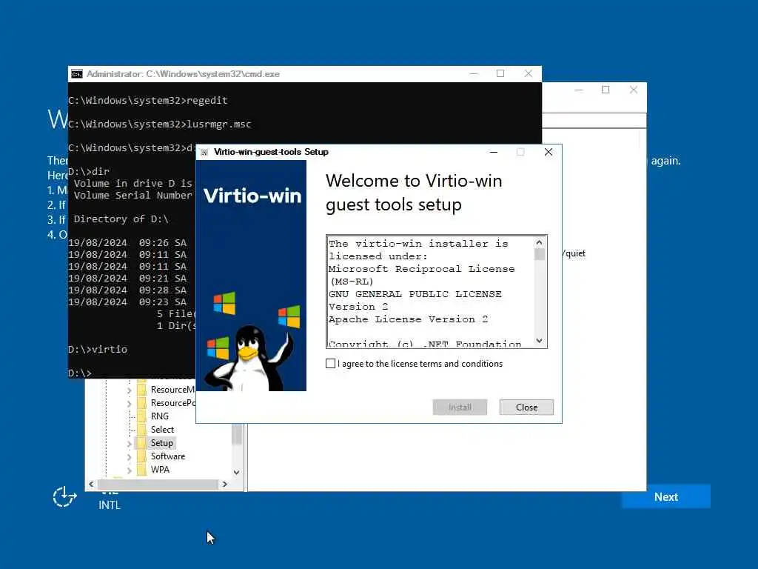The image size is (758, 569).
Task: Close the Virtio setup dialog with X
Action: point(549,152)
